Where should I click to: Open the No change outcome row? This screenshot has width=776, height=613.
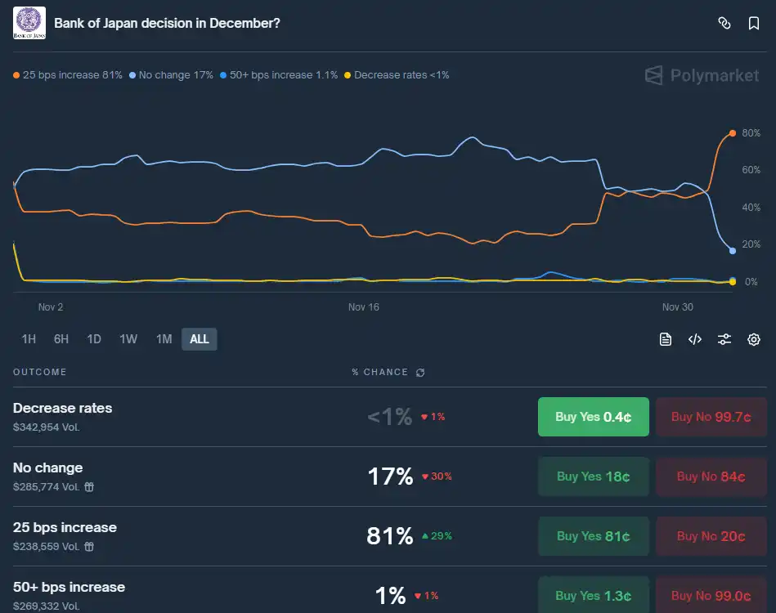pos(390,477)
